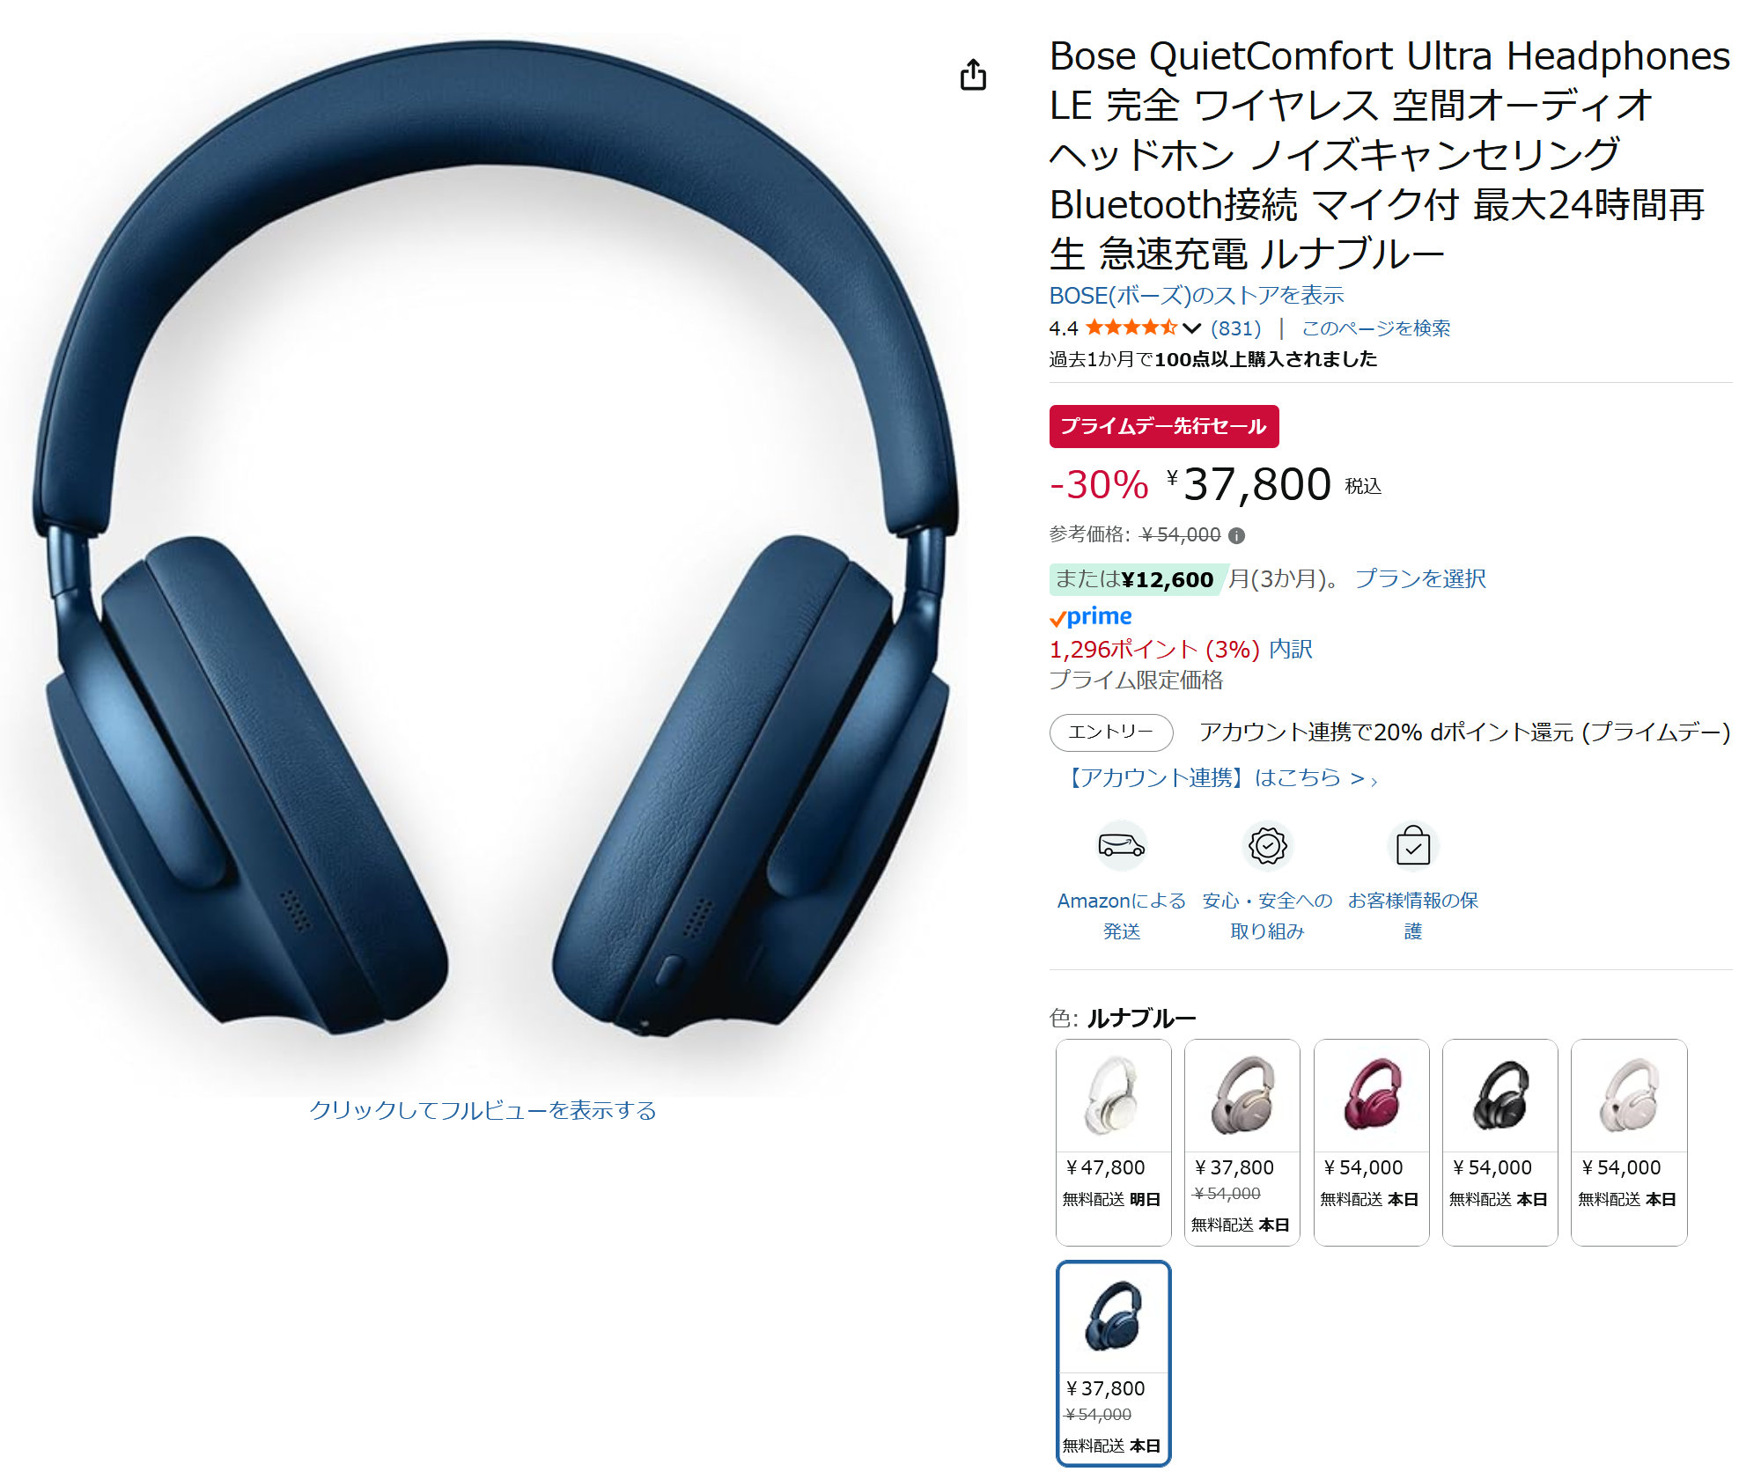Click the safety and security badge icon
Screen dimensions: 1761x1479
(x=1267, y=845)
